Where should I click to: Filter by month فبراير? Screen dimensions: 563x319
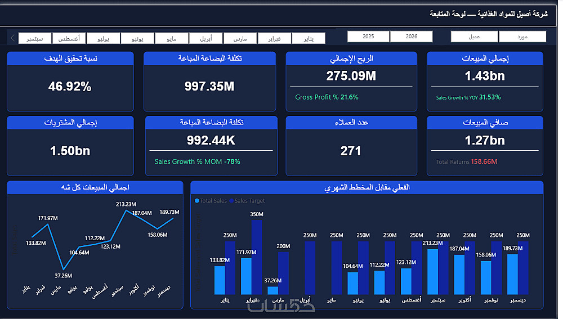(274, 38)
